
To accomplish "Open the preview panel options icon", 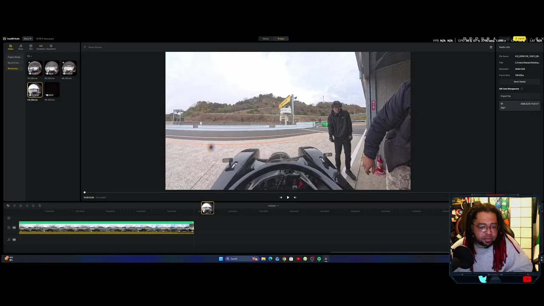I will 491,47.
